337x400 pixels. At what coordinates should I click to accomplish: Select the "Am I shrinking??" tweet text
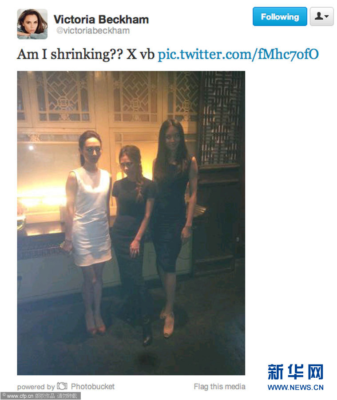[x=70, y=54]
